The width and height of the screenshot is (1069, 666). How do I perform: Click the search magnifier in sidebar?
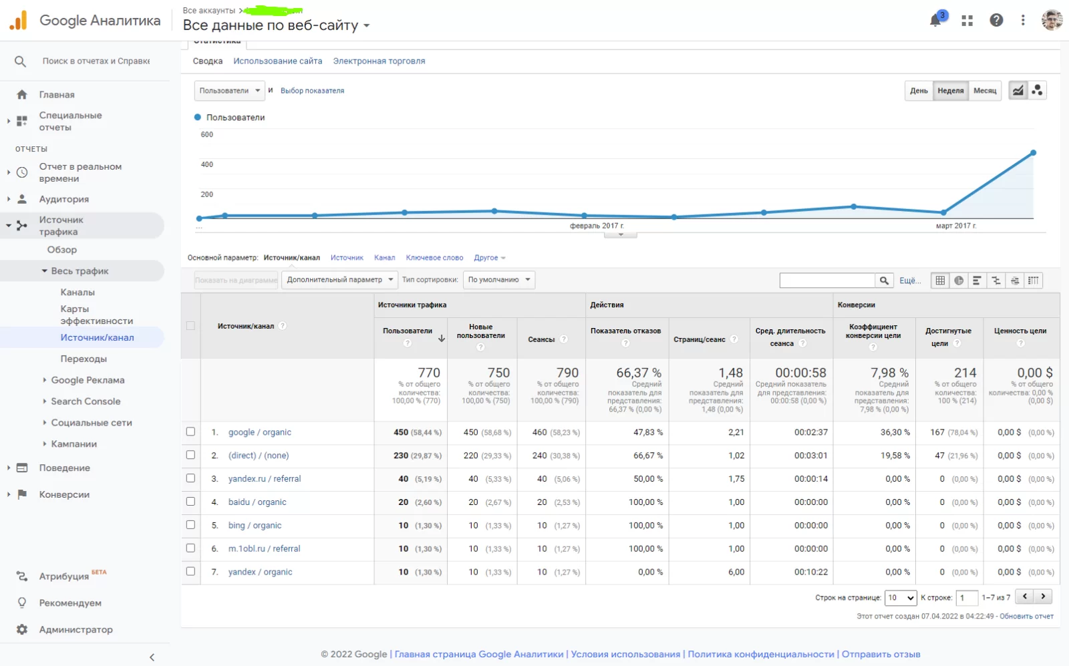tap(21, 61)
